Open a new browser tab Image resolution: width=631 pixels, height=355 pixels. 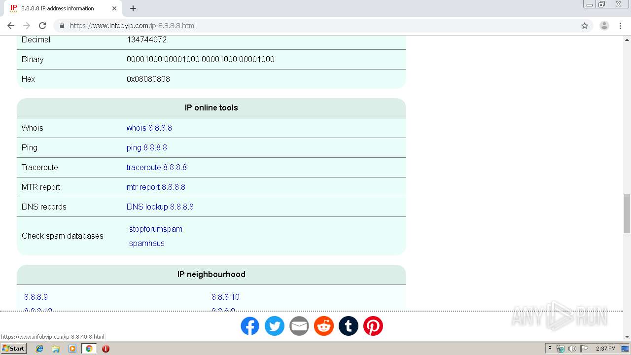133,8
